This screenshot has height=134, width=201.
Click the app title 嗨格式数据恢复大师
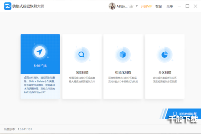coord(28,6)
